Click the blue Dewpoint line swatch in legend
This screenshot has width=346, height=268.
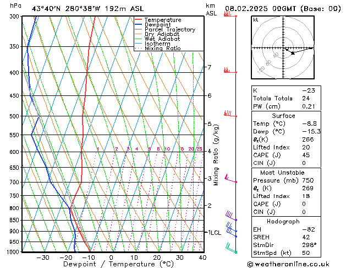point(139,24)
